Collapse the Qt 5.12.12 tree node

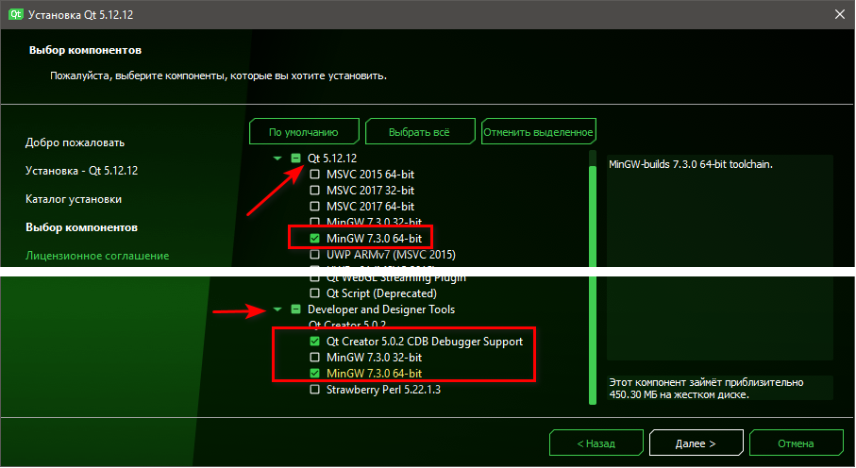[x=277, y=159]
